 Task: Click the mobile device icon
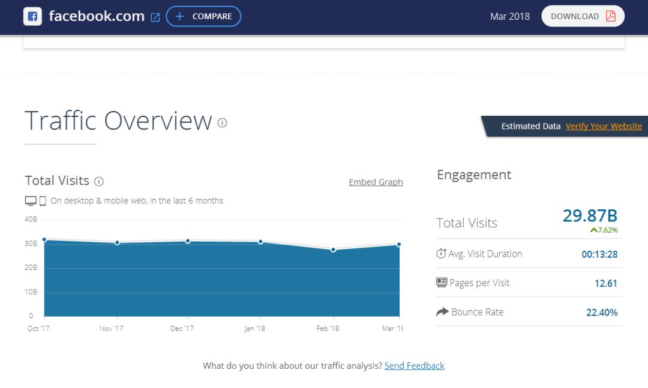pyautogui.click(x=43, y=201)
